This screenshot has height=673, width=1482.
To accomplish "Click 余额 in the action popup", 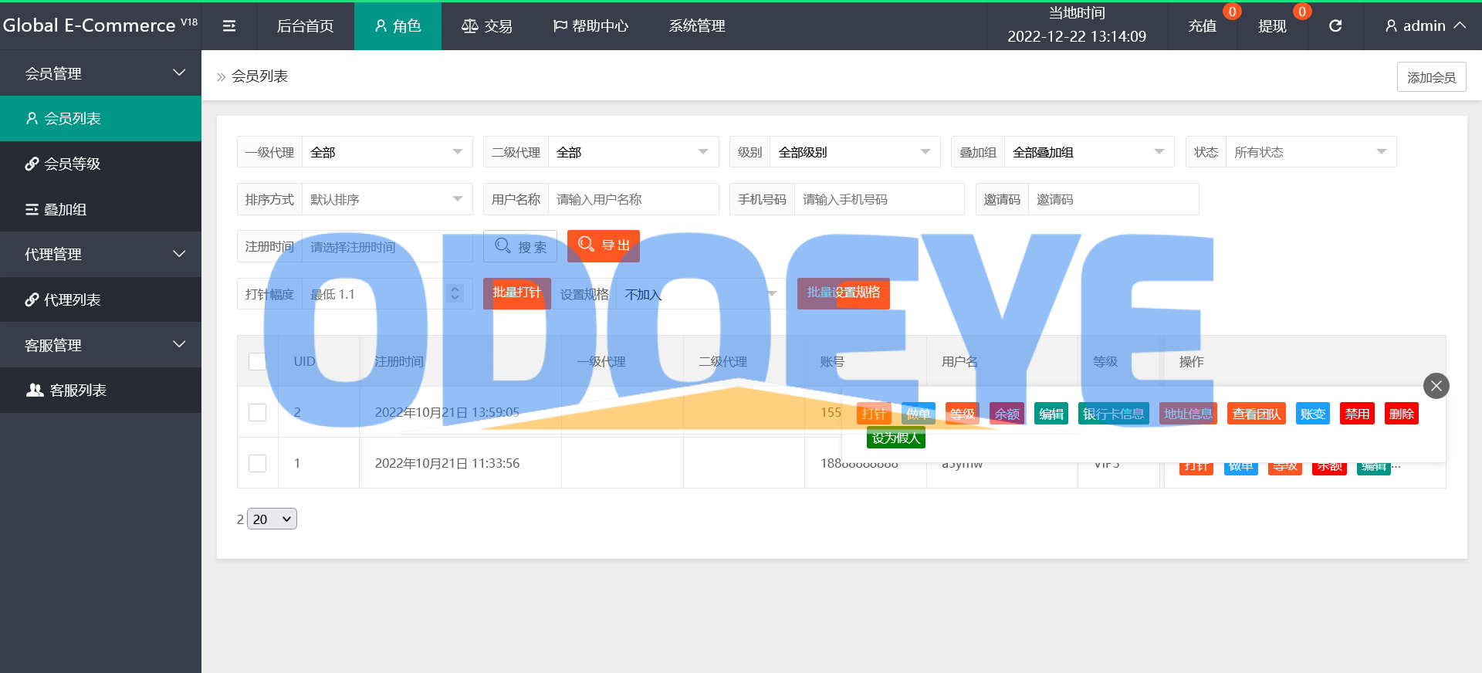I will 1007,414.
